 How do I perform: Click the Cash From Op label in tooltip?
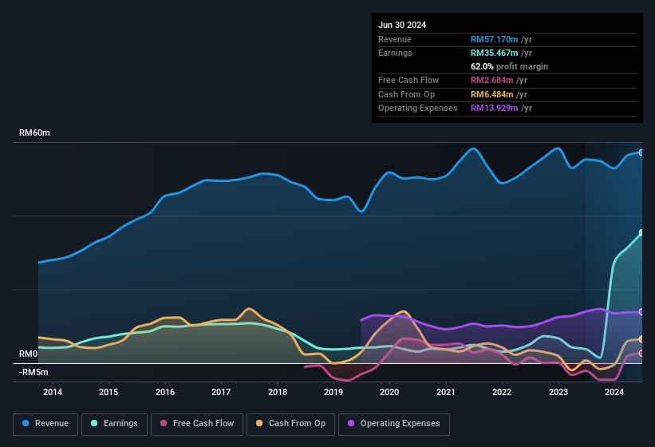click(406, 94)
